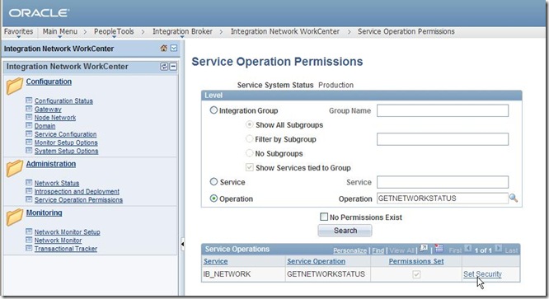Click the Operation lookup magnifier icon
549x299 pixels.
[x=514, y=198]
